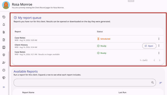The height and width of the screenshot is (95, 167).
Task: Click the Last Run column header
Action: pos(122,92)
